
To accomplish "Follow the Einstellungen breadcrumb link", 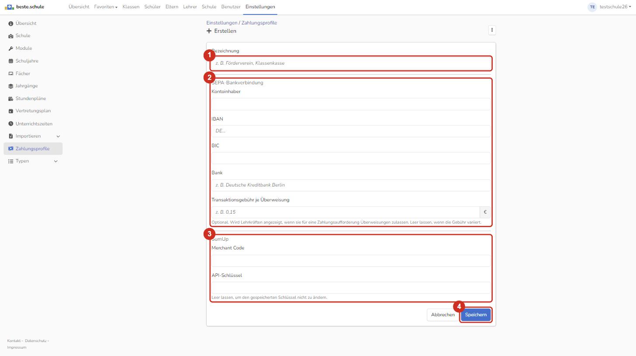I will (x=222, y=23).
